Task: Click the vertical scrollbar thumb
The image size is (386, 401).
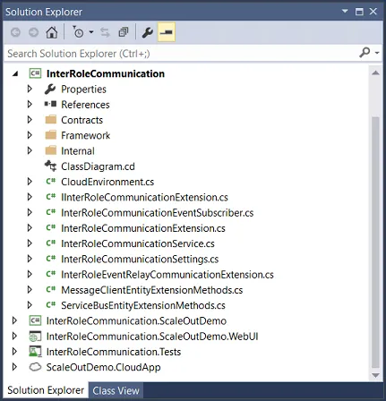Action: tap(375, 243)
